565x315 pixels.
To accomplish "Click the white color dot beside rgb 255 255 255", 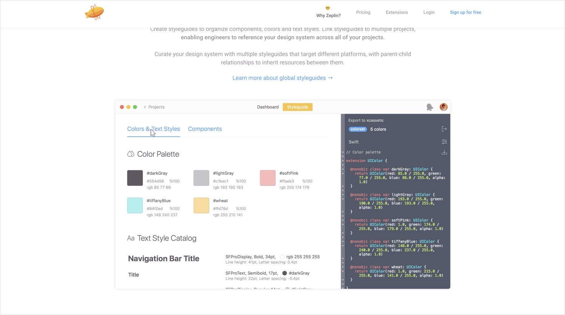I will pos(282,257).
